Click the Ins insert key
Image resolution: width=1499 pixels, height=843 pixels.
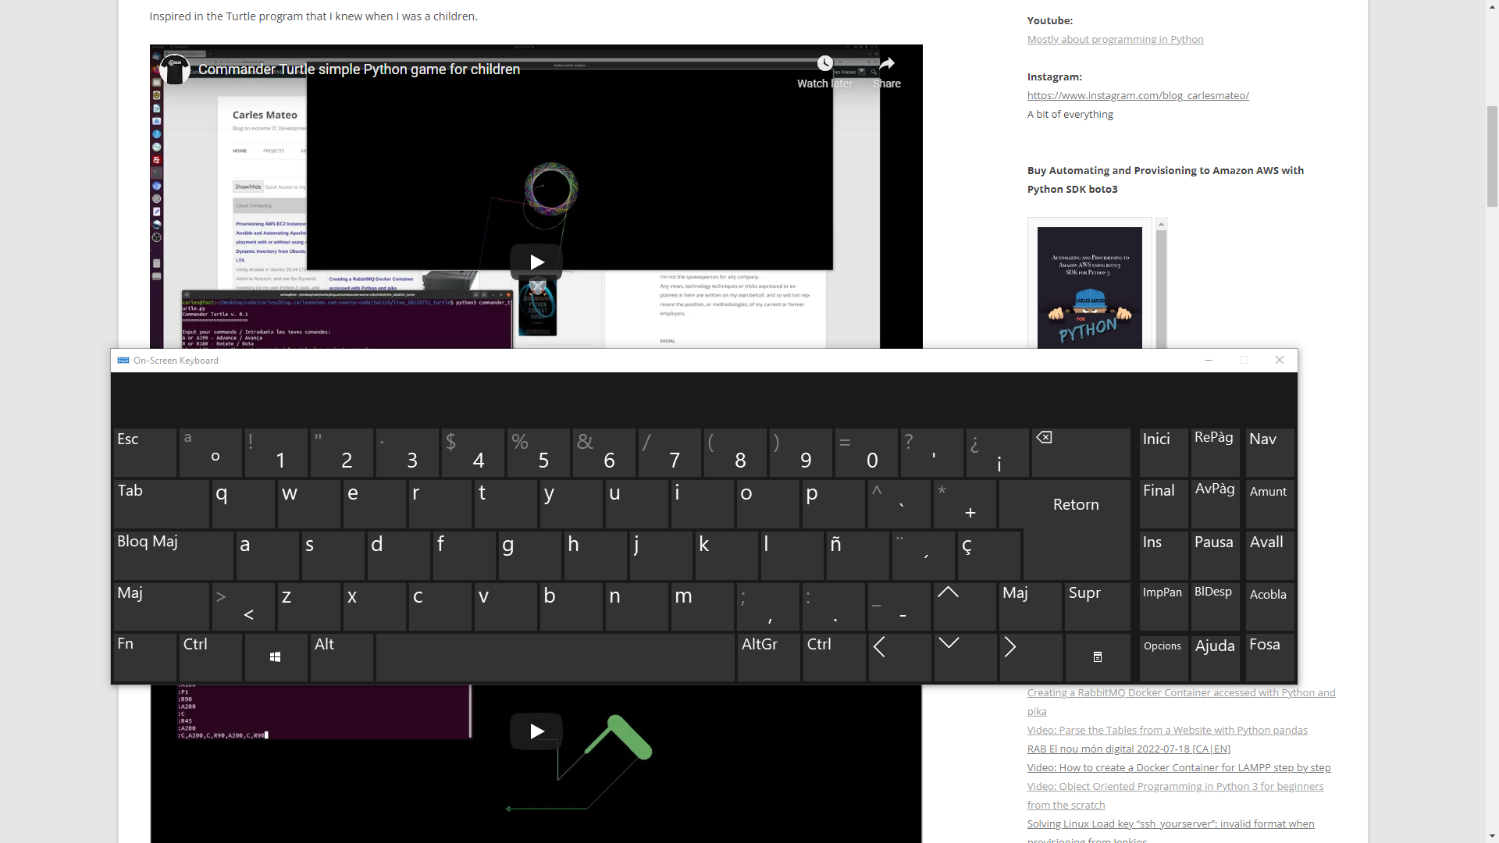pos(1163,555)
